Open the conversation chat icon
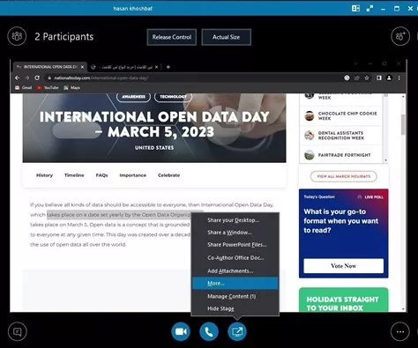Viewport: 418px width, 348px height. pos(18,332)
